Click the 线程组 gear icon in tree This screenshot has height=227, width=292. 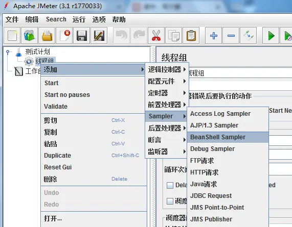[29, 61]
